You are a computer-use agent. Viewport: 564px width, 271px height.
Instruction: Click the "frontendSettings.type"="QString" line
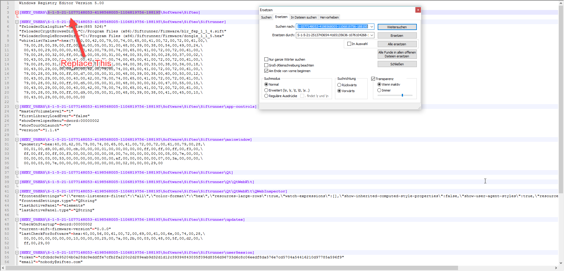(x=58, y=201)
